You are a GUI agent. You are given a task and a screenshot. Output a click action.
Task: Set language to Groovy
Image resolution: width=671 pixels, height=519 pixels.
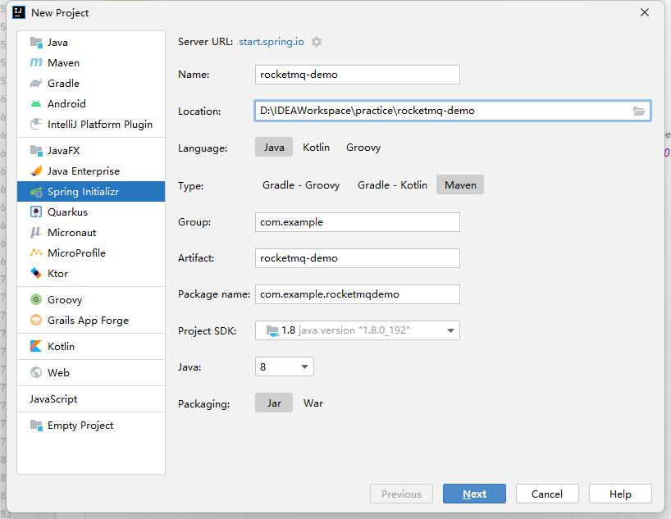(x=363, y=148)
